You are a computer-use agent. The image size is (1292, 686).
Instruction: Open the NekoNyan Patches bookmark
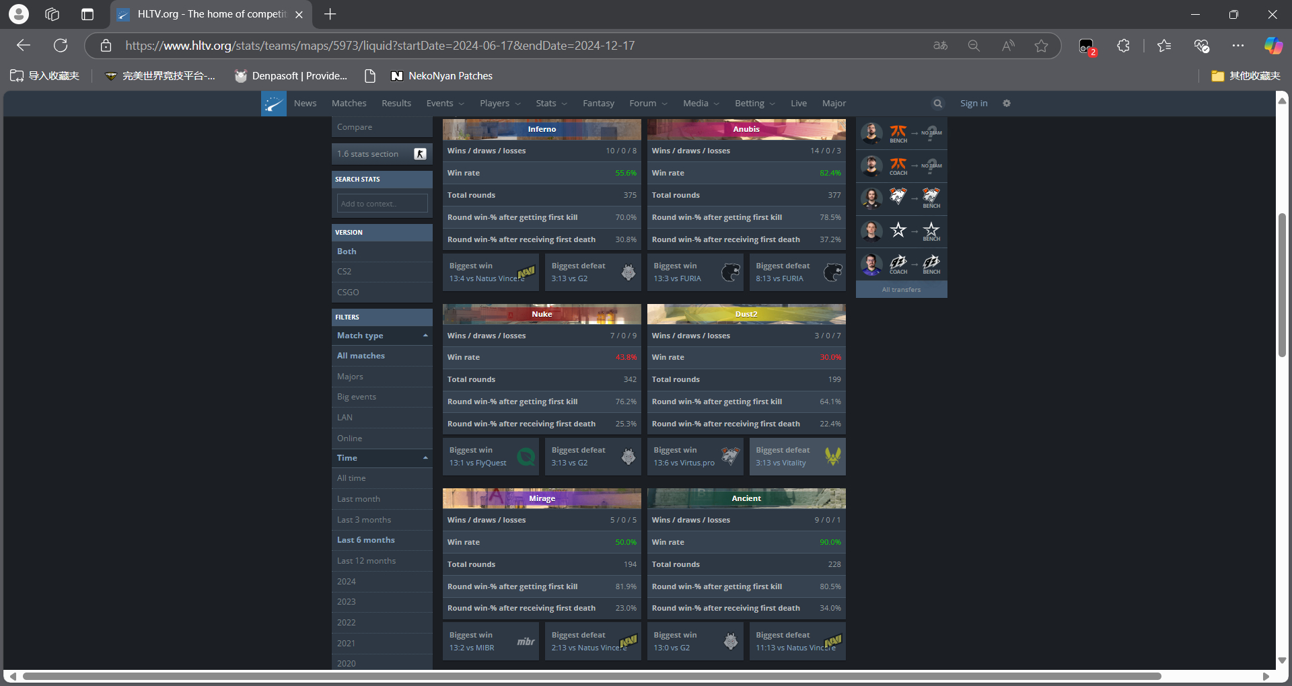click(441, 76)
